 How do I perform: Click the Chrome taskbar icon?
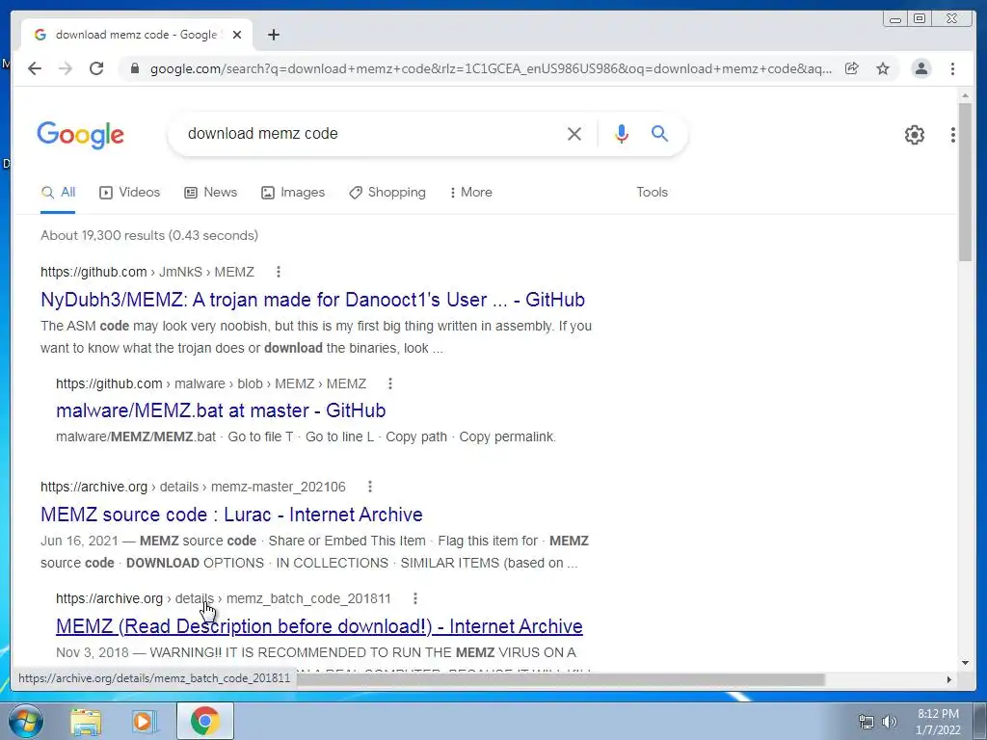(x=205, y=721)
